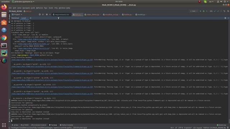This screenshot has height=129, width=230.
Task: Minimize the Terminal panel
Action: point(229,18)
